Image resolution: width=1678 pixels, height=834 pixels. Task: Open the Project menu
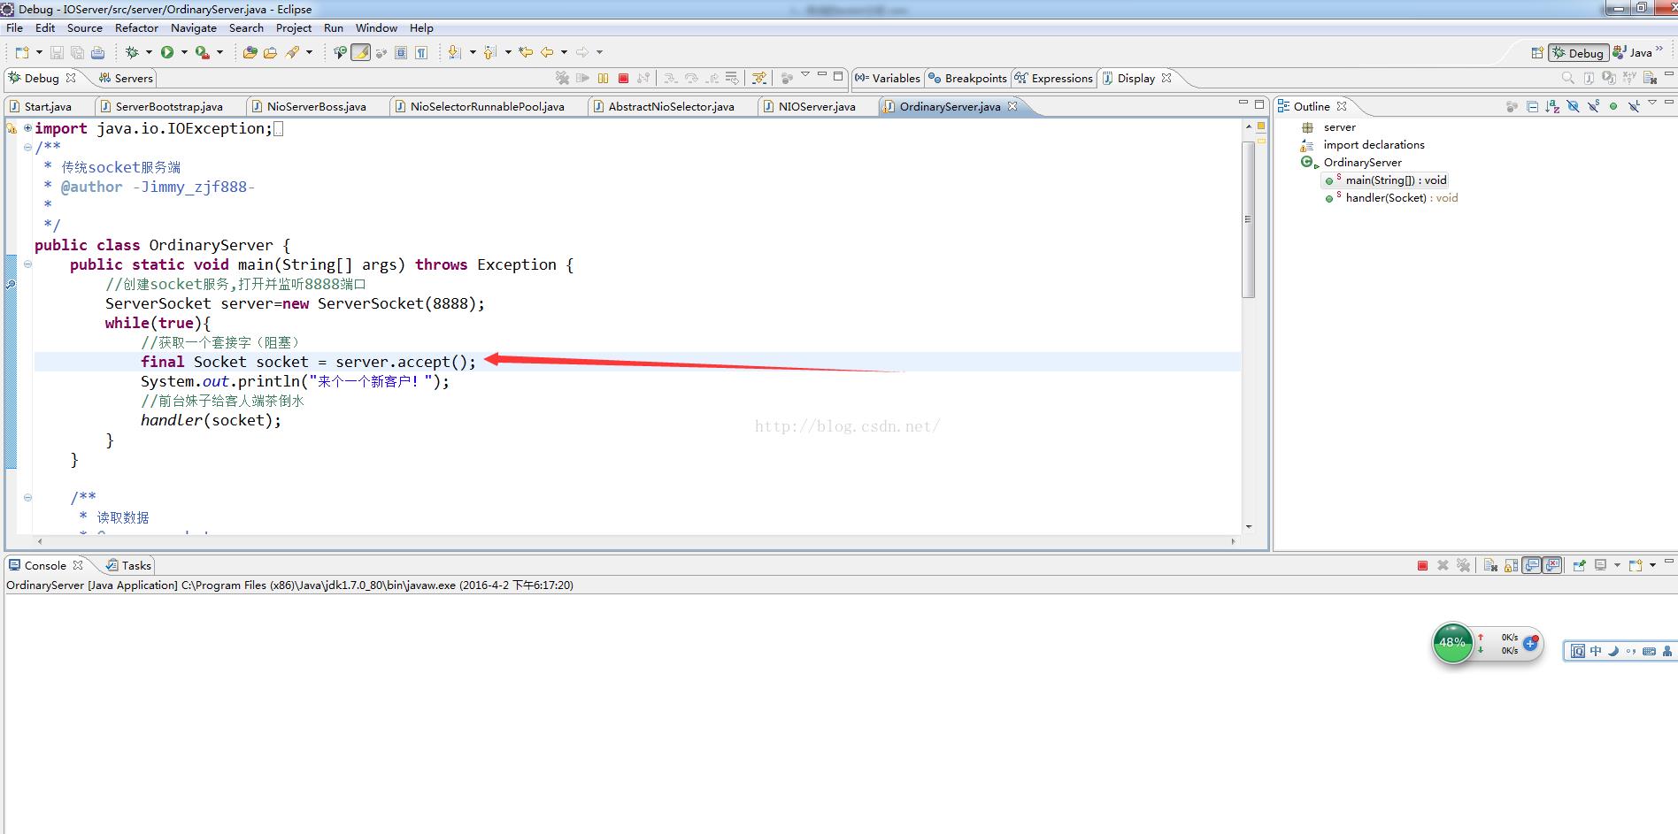[294, 27]
